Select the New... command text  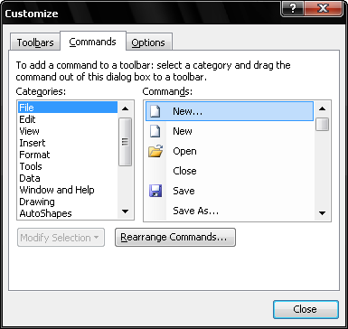pyautogui.click(x=187, y=111)
